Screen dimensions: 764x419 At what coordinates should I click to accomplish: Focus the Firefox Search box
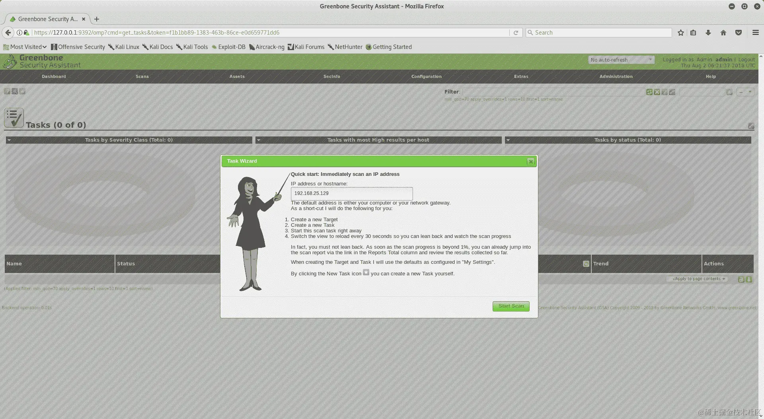[599, 33]
